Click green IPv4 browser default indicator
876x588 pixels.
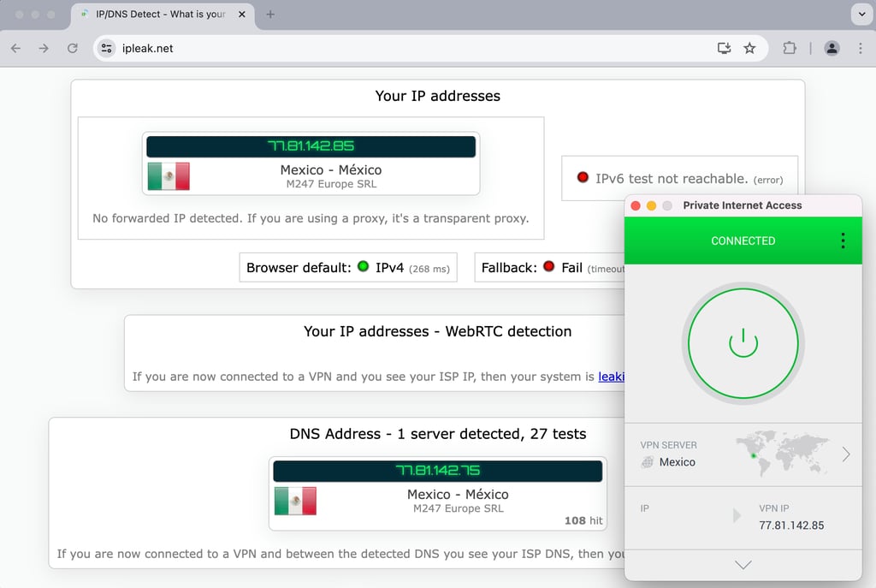point(363,267)
